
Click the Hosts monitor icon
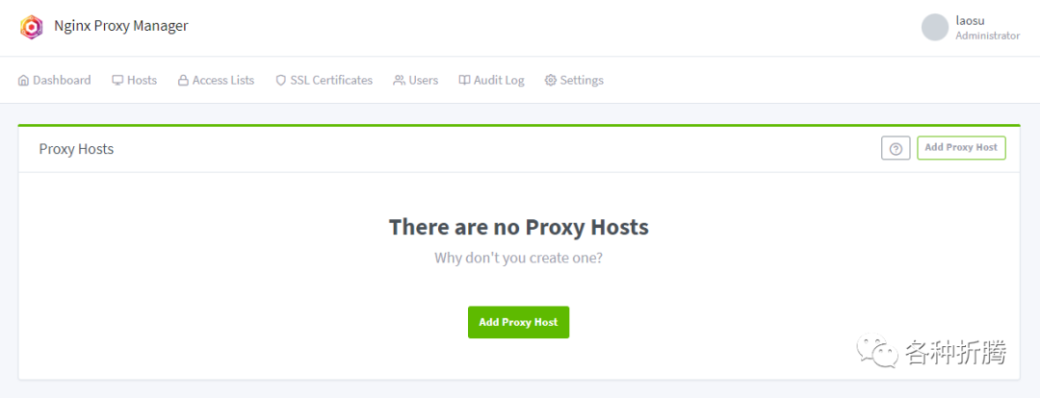[117, 81]
